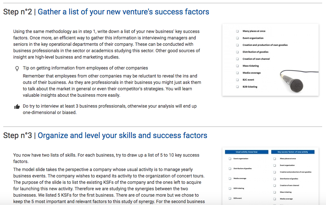
Task: Check the 'Many places at once' checkbox
Action: pos(237,31)
